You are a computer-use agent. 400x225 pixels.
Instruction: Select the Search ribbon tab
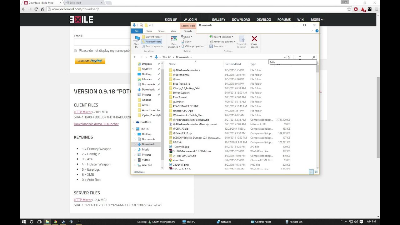coord(188,31)
